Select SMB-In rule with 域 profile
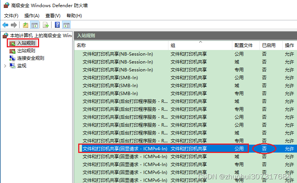 pos(186,86)
